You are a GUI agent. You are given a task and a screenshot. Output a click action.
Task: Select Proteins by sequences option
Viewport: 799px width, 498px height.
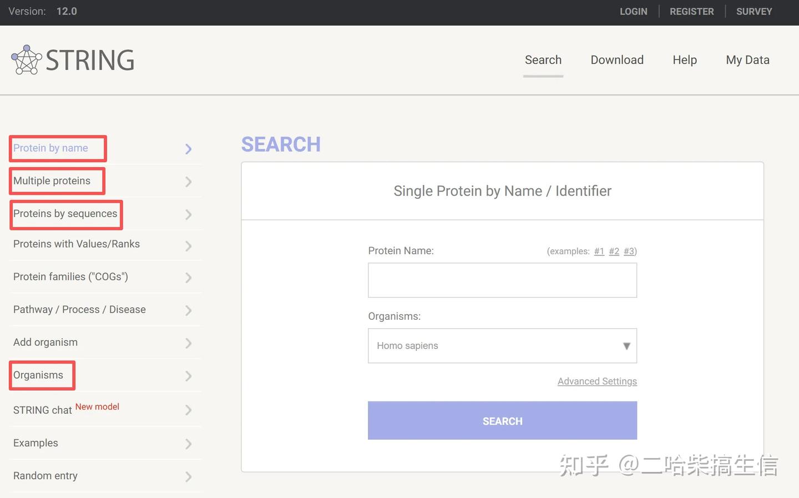coord(65,214)
